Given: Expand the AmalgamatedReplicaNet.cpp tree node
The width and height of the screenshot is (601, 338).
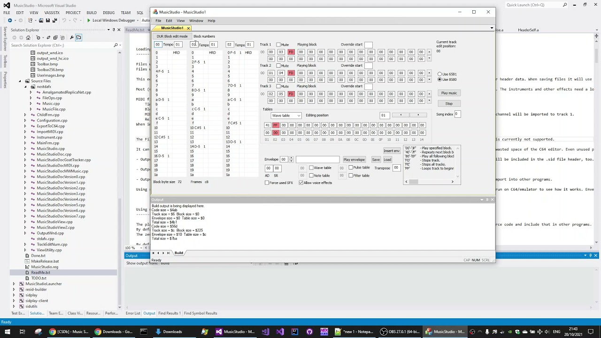Looking at the screenshot, I should tap(31, 92).
